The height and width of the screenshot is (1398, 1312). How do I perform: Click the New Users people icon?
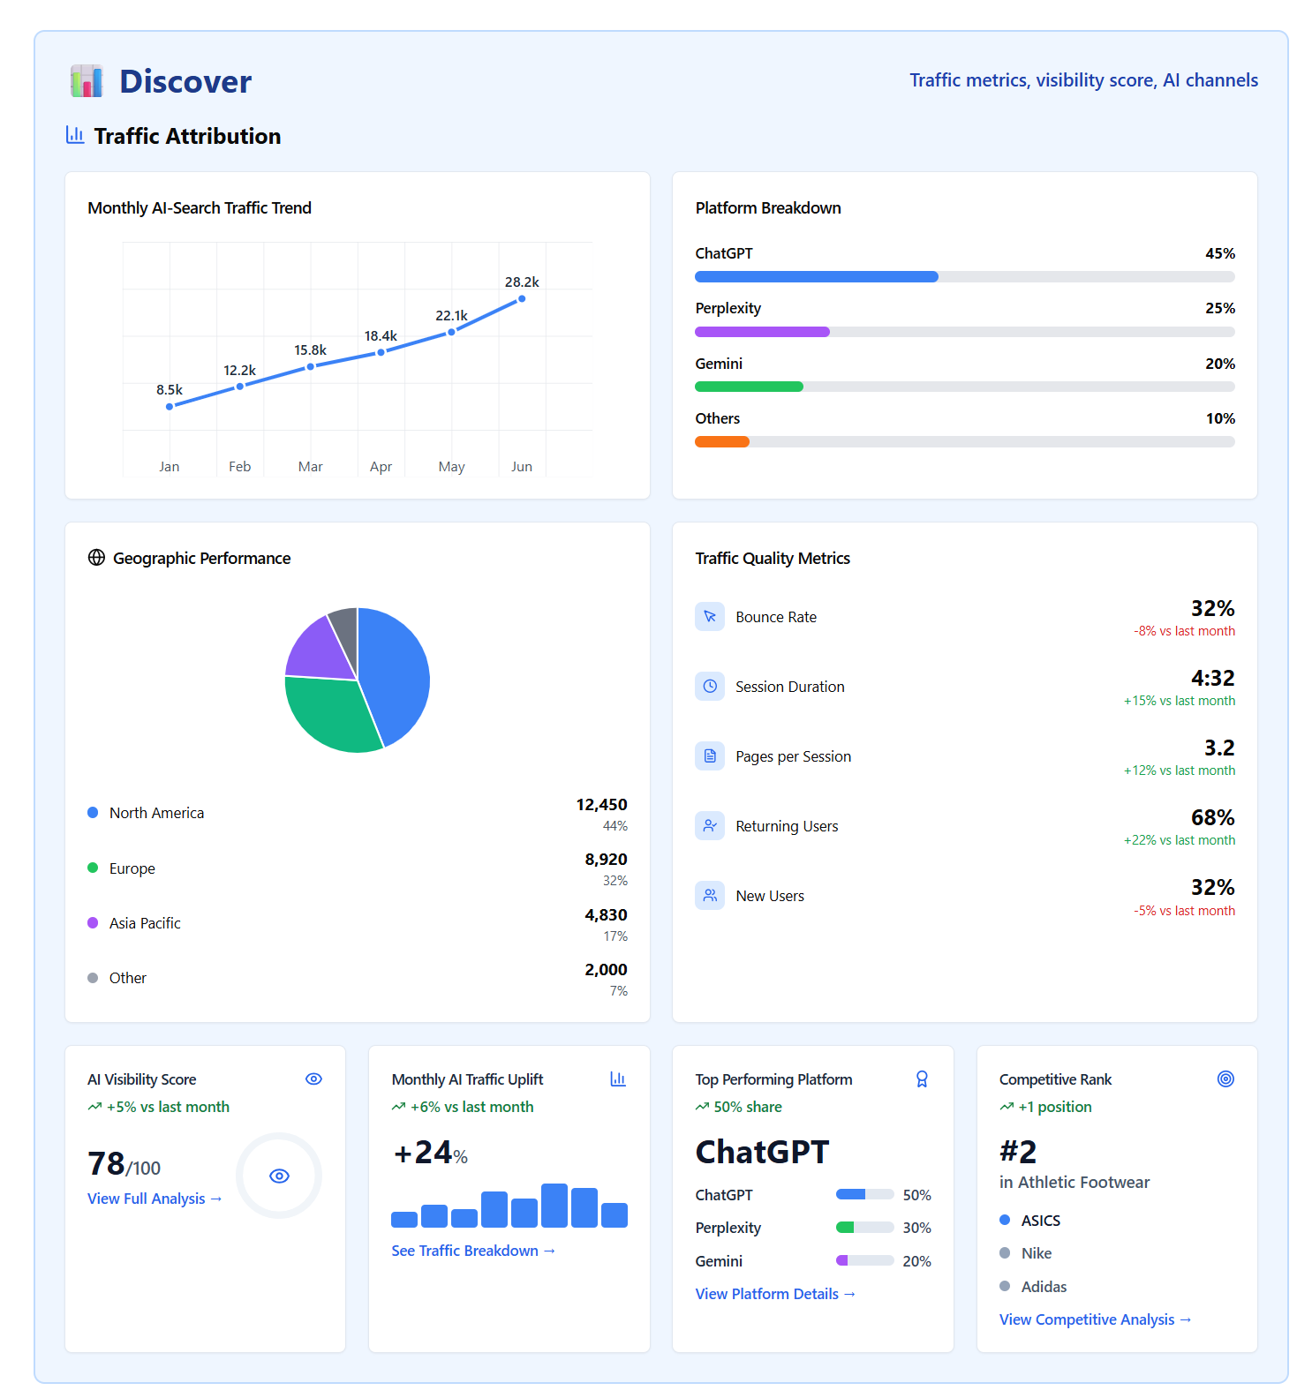tap(710, 895)
